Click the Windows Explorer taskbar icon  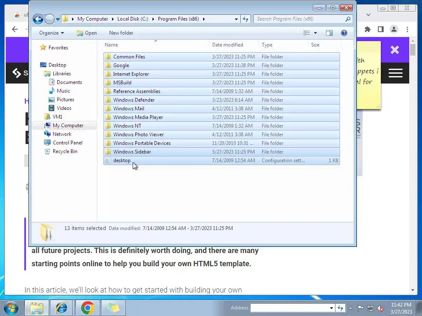click(x=37, y=308)
